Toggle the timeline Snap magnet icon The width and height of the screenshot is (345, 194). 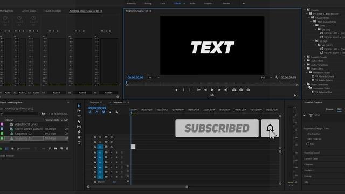tap(97, 112)
